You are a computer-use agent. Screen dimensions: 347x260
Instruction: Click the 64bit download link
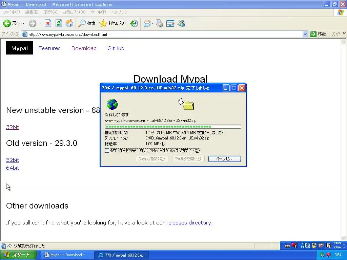pos(13,168)
